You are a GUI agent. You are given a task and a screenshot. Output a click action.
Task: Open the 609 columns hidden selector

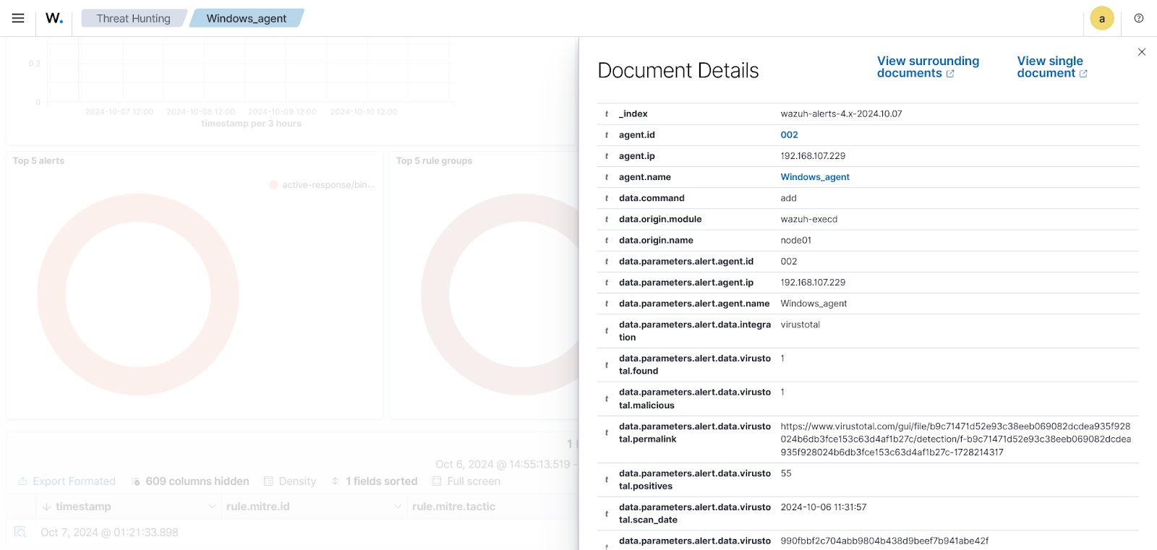[190, 481]
